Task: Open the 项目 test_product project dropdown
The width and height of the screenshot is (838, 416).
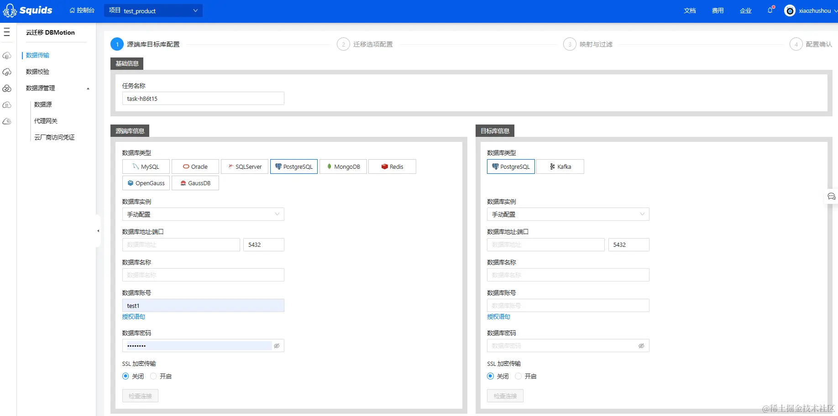Action: [x=153, y=10]
